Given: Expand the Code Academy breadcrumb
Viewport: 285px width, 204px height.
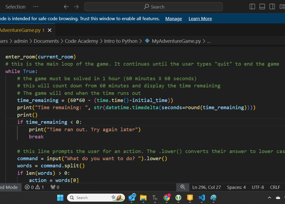Looking at the screenshot, I should tap(81, 41).
